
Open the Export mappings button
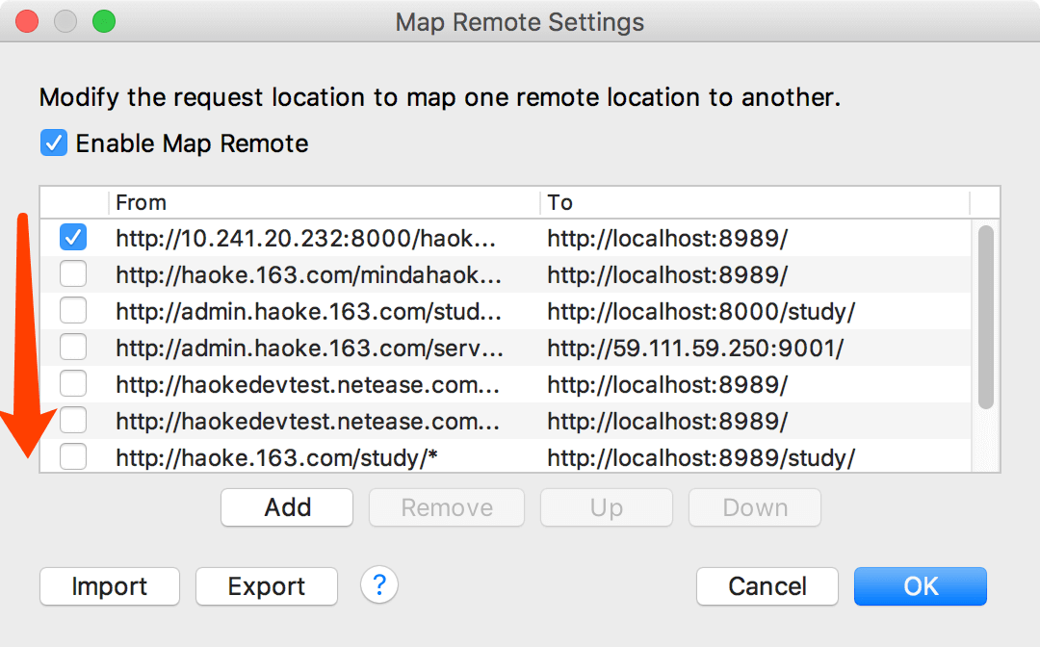tap(267, 586)
